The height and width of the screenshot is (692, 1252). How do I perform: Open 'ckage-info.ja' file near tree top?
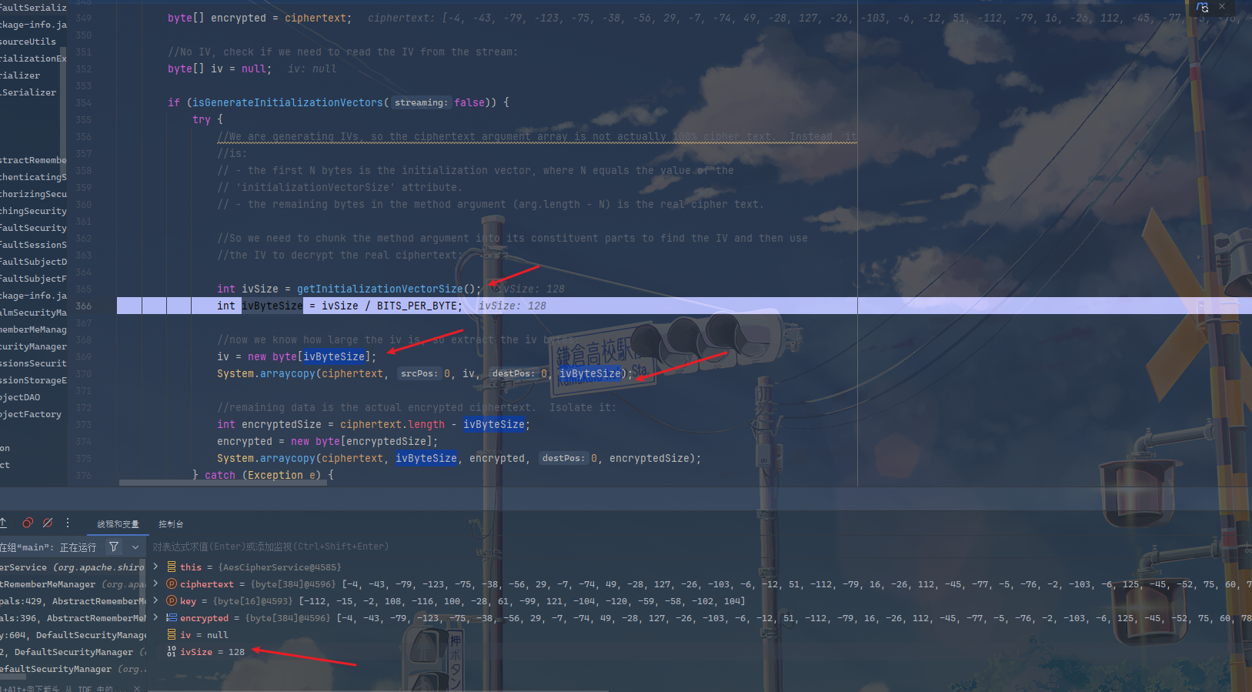pyautogui.click(x=33, y=25)
